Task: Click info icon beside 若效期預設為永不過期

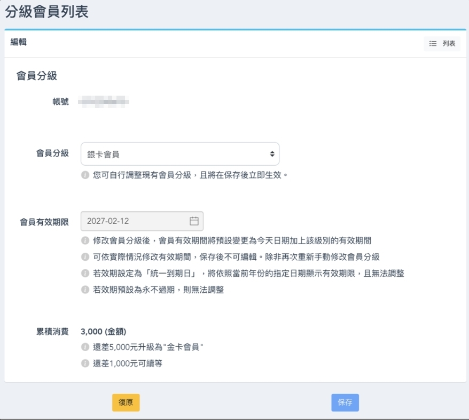Action: (x=85, y=290)
